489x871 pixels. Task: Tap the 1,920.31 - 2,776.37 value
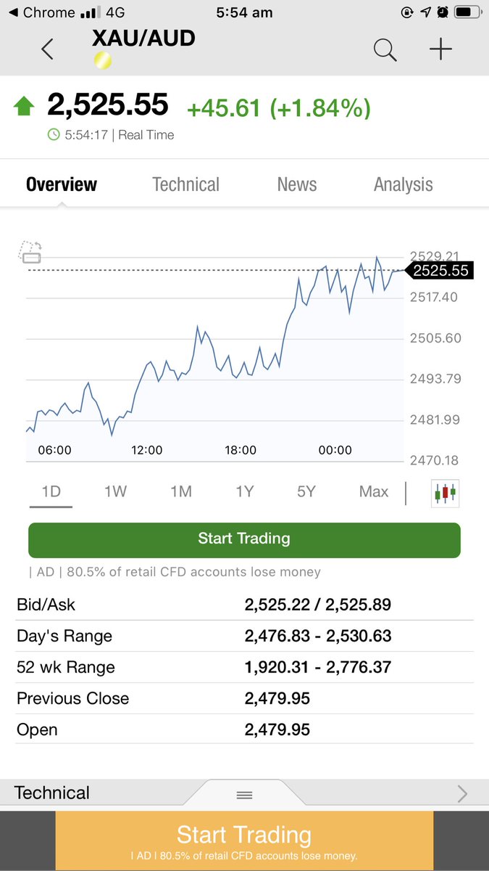coord(318,667)
